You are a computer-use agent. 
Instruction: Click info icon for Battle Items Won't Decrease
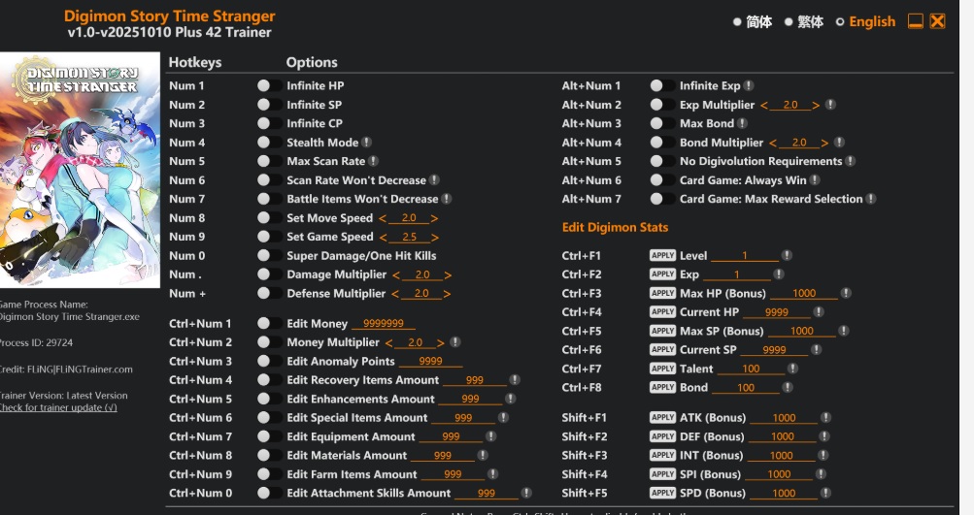pyautogui.click(x=447, y=199)
